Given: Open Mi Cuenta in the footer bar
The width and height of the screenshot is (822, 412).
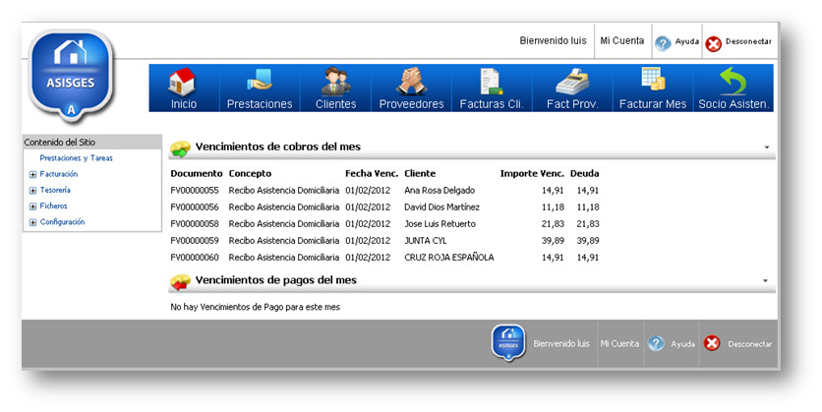Looking at the screenshot, I should pos(619,344).
